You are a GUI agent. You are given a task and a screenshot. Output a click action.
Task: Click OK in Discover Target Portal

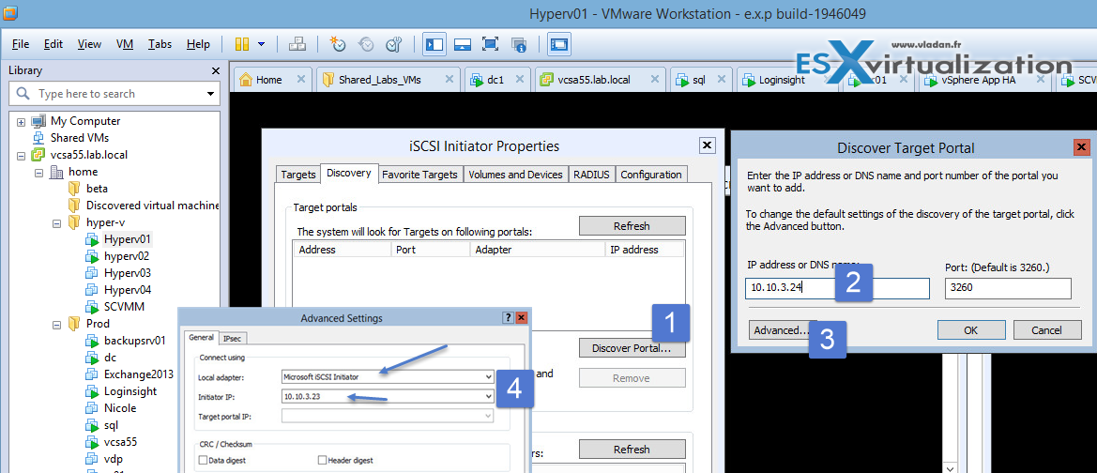coord(971,330)
